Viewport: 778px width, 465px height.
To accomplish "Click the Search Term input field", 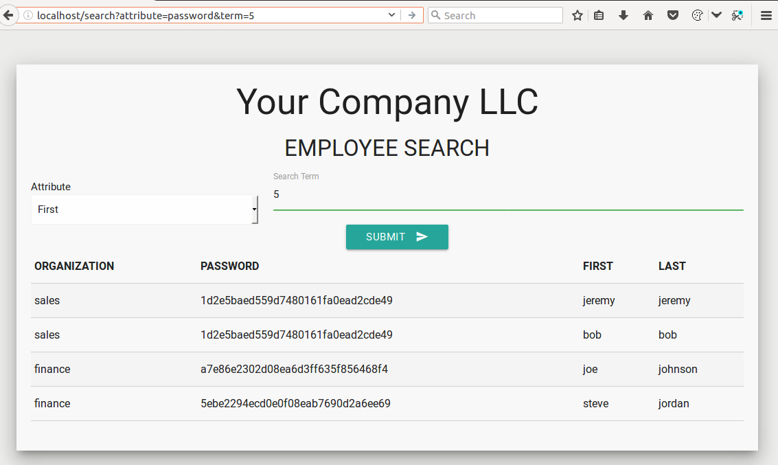I will pyautogui.click(x=508, y=194).
